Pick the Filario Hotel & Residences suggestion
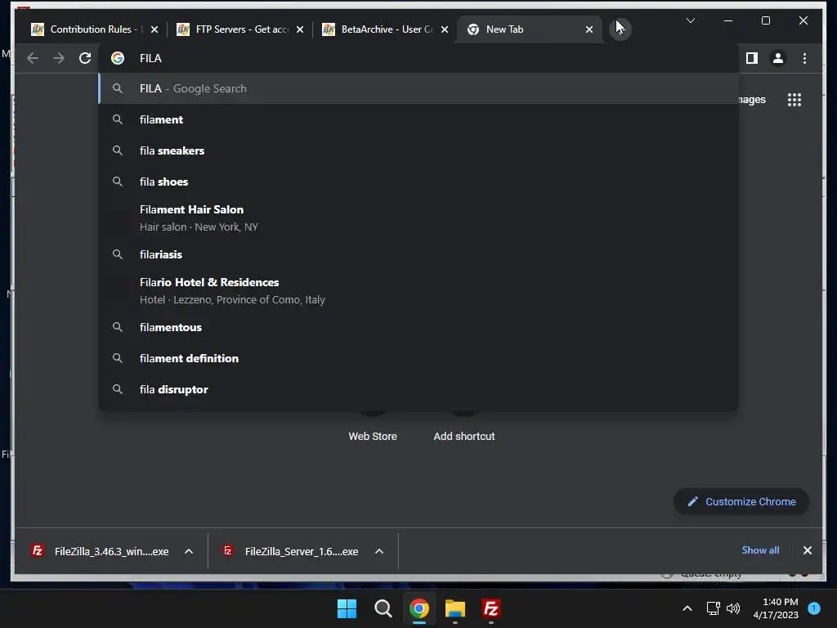Screen dimensions: 837x628 pyautogui.click(x=418, y=290)
